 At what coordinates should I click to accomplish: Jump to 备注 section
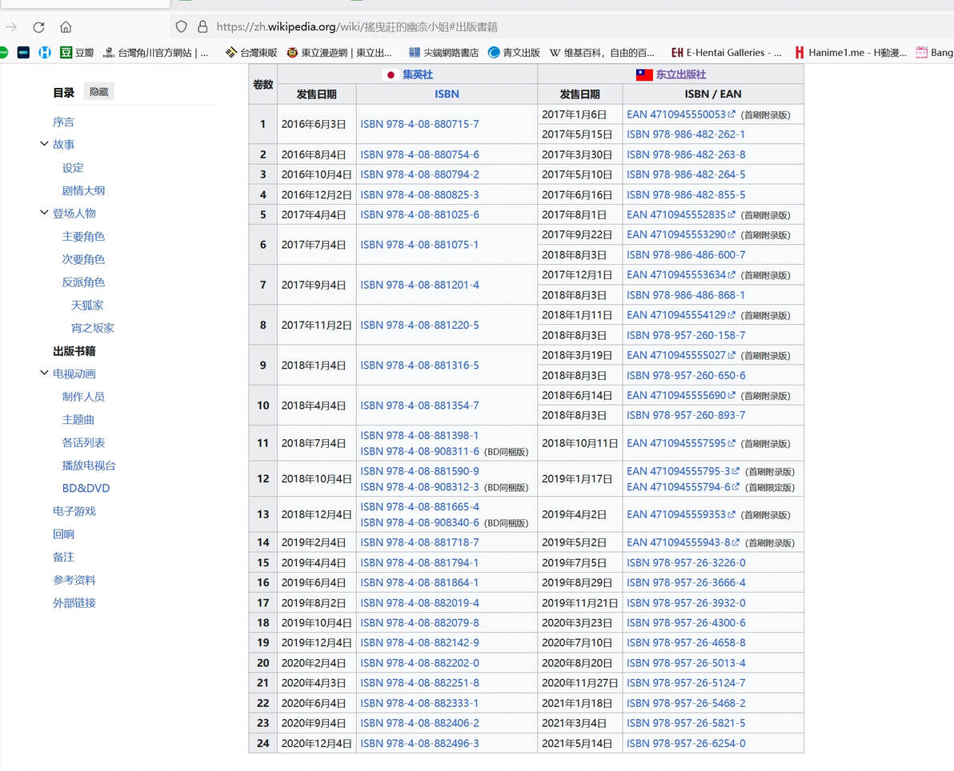[x=63, y=557]
